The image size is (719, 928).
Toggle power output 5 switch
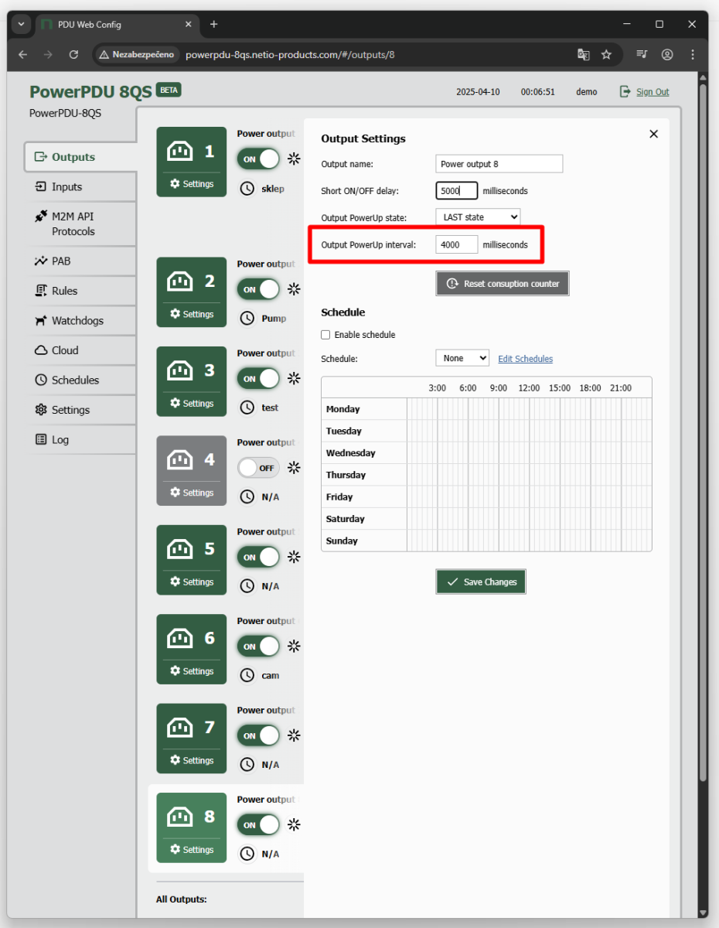point(258,558)
